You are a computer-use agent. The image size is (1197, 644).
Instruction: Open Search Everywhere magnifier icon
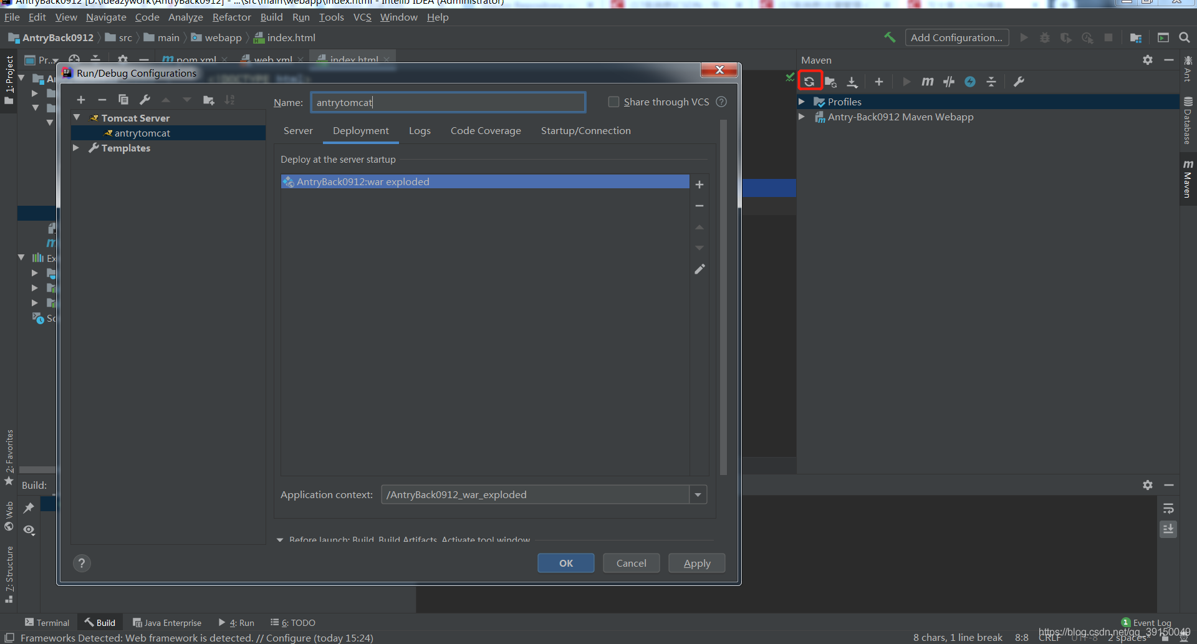click(x=1185, y=37)
